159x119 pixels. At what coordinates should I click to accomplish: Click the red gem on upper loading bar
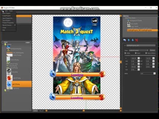pos(102,74)
